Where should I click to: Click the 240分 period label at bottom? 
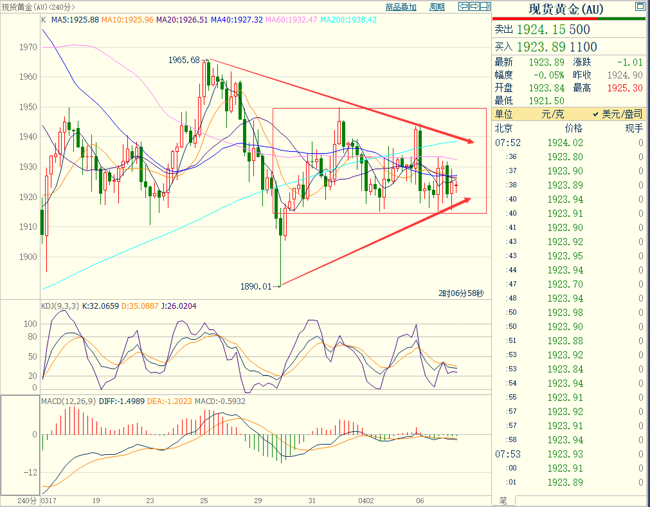[x=20, y=500]
